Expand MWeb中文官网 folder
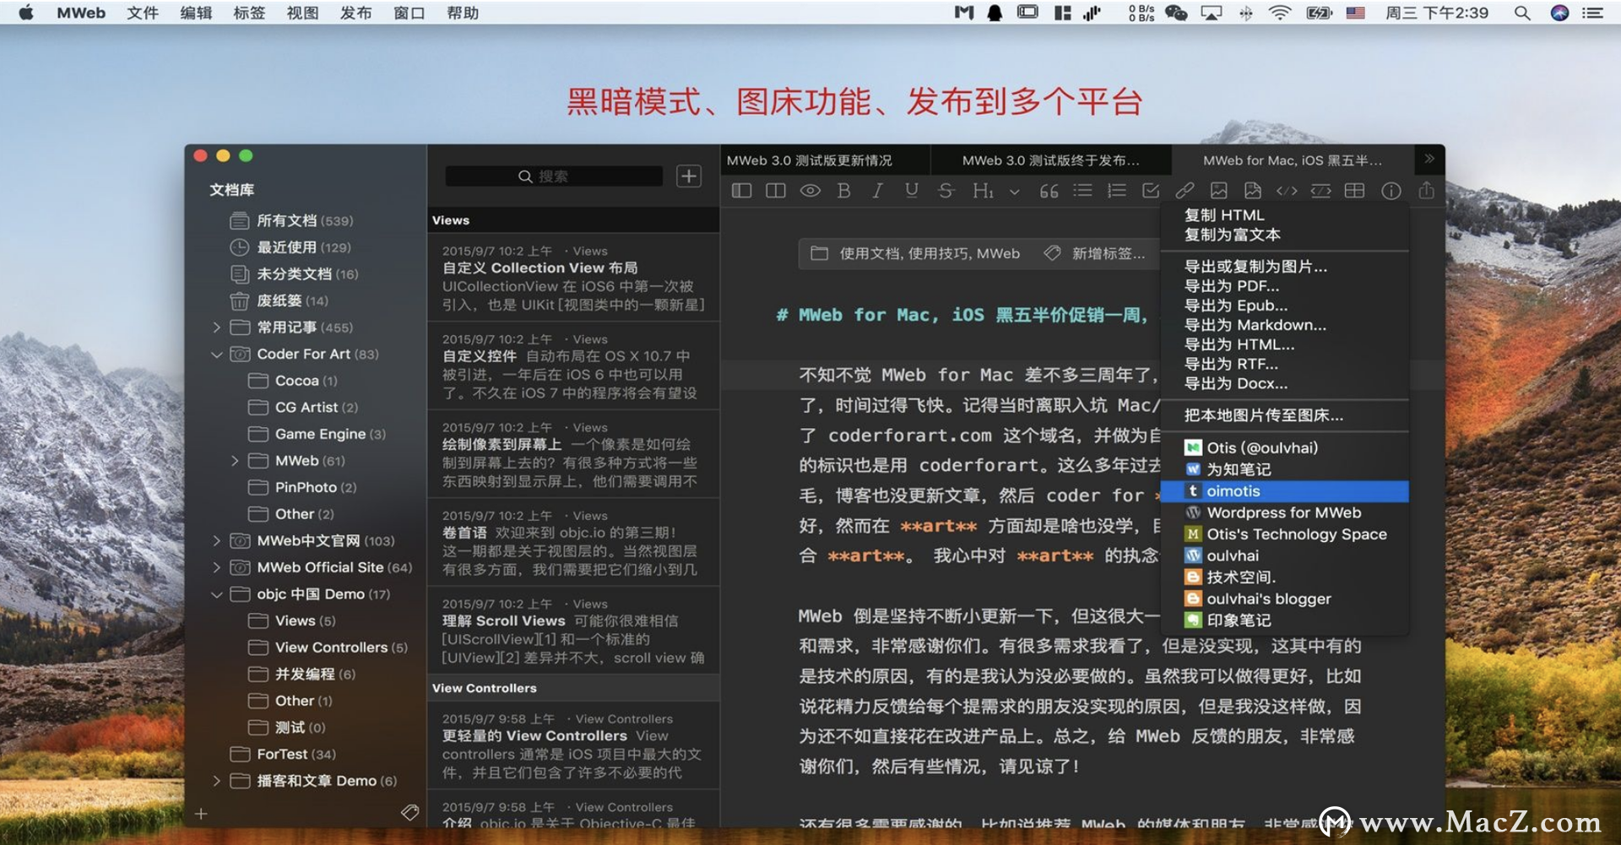Image resolution: width=1621 pixels, height=845 pixels. (x=217, y=541)
